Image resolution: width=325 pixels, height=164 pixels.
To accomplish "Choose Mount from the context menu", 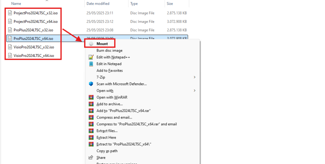I will point(102,44).
